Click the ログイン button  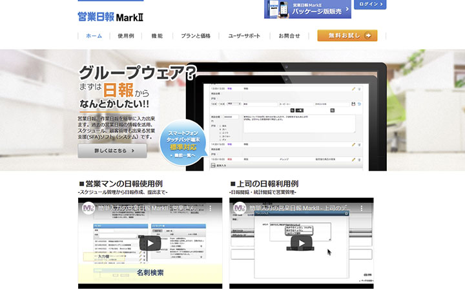(370, 4)
